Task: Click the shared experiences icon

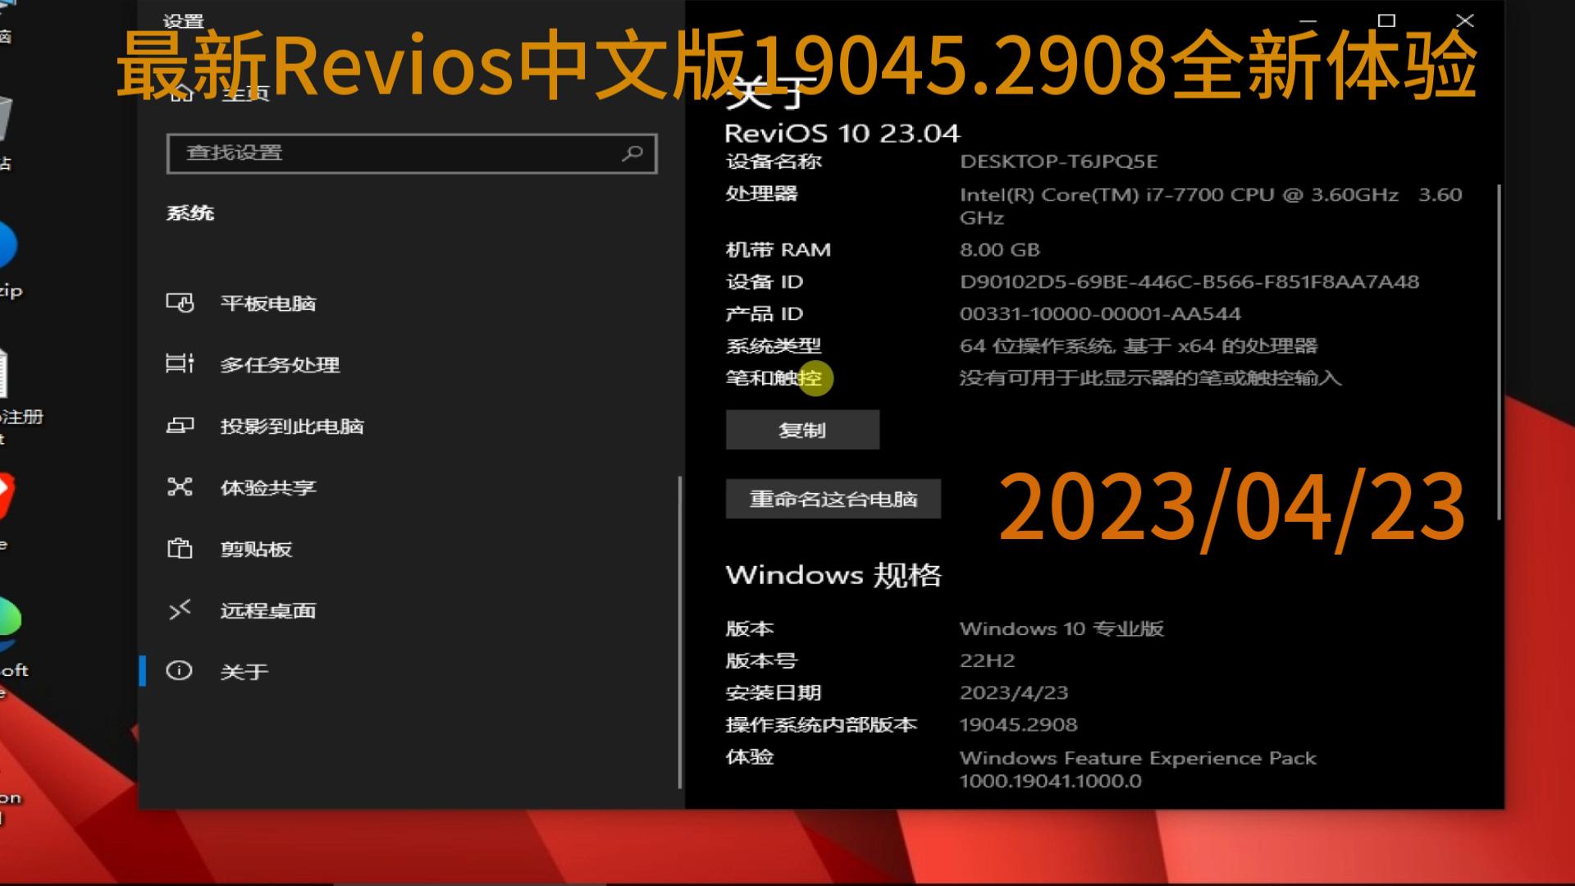Action: click(x=180, y=486)
